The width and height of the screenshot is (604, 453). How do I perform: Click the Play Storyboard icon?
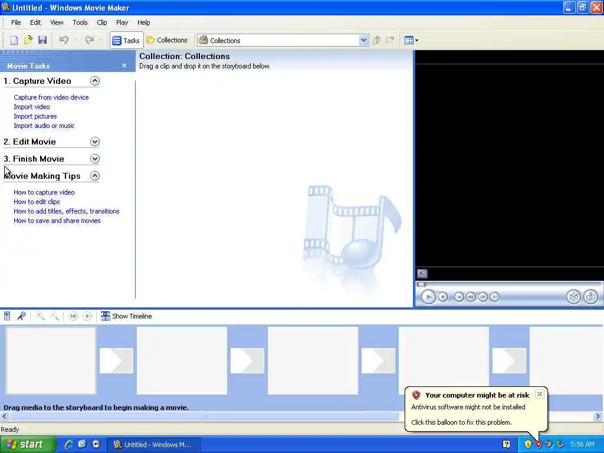click(x=87, y=316)
